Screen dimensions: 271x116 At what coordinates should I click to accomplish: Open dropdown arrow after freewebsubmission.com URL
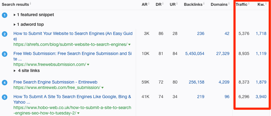(88, 65)
